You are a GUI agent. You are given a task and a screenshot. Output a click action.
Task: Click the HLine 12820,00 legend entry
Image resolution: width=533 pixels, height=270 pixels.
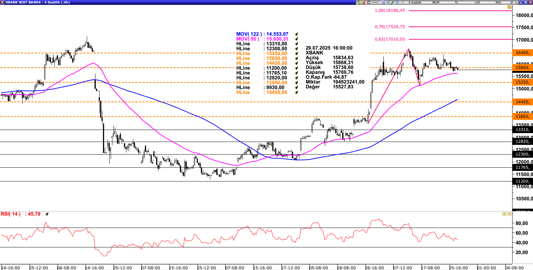click(x=262, y=78)
